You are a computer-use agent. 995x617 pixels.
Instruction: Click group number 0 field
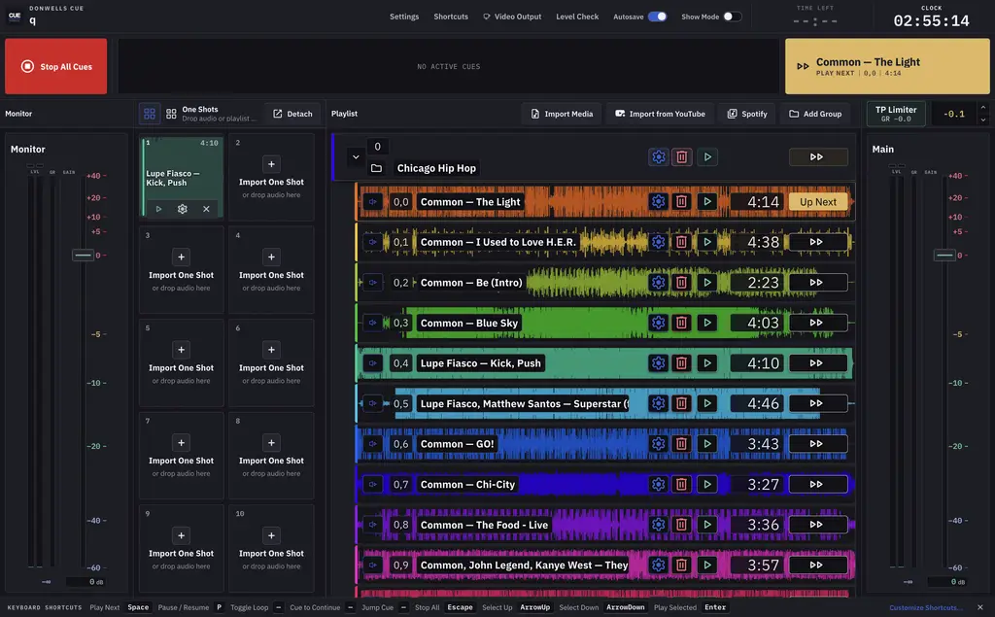[378, 147]
